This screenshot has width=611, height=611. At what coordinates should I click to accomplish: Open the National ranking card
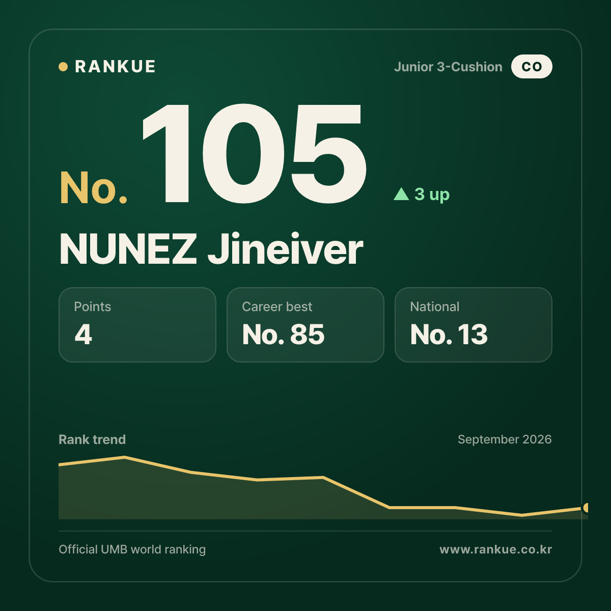tap(474, 325)
